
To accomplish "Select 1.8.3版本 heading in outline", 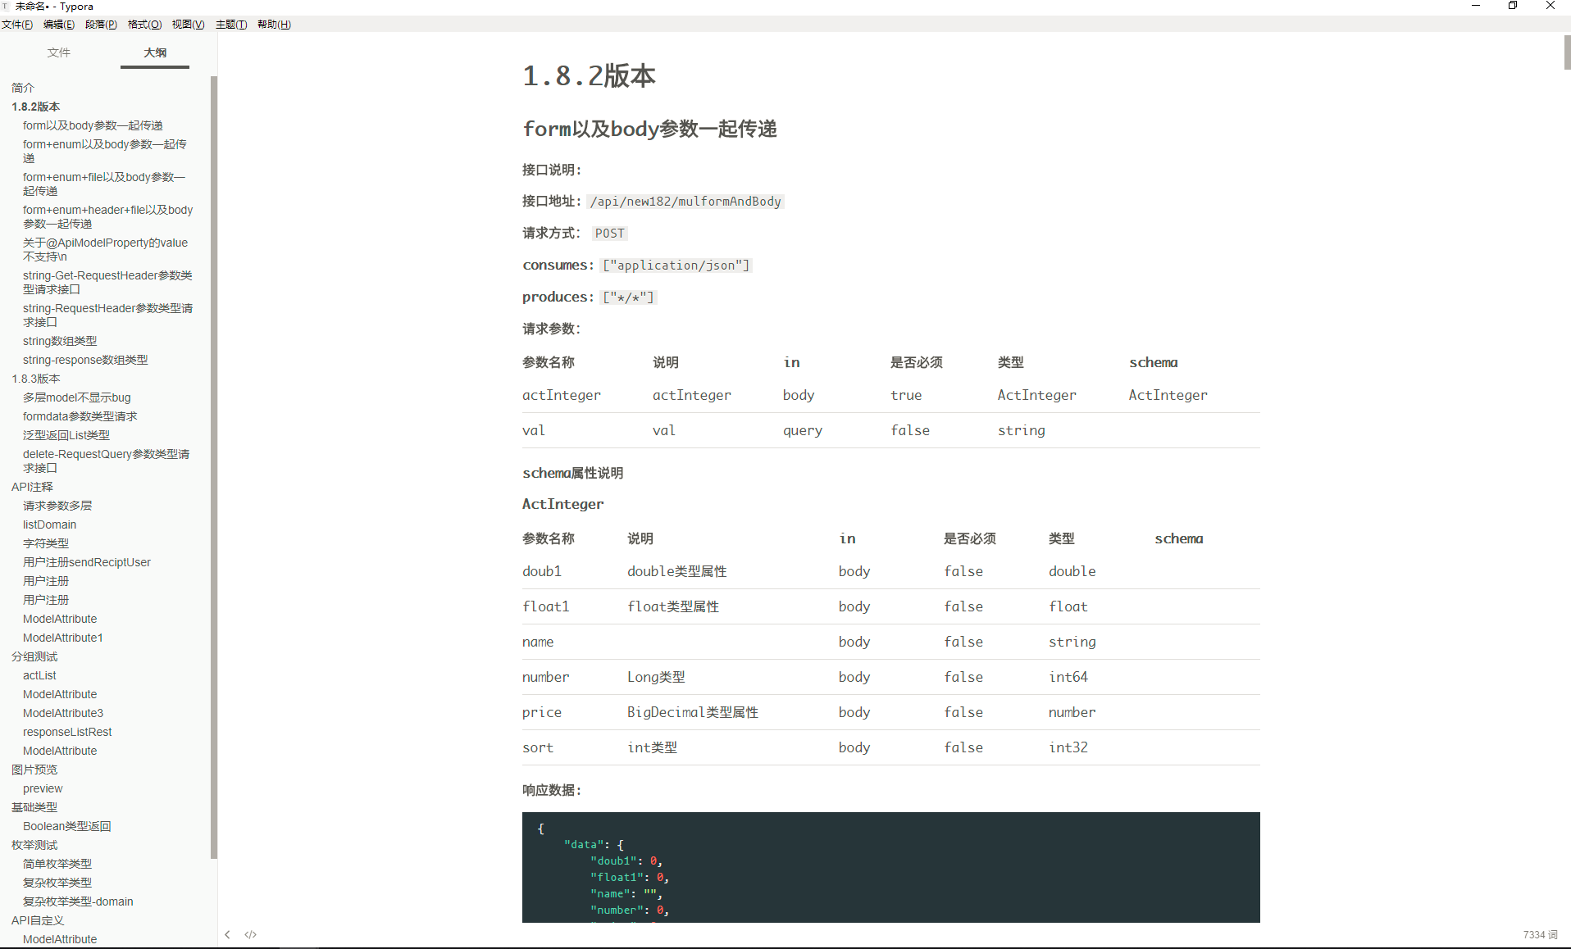I will (36, 379).
